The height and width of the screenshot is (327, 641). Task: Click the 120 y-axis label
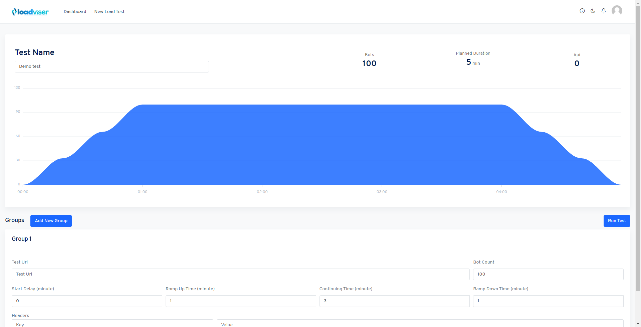[x=17, y=88]
